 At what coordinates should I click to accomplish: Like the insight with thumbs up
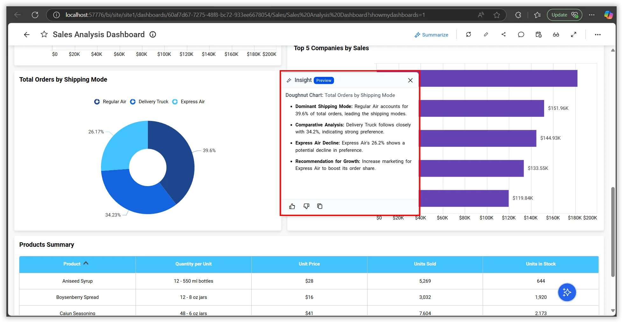[292, 206]
